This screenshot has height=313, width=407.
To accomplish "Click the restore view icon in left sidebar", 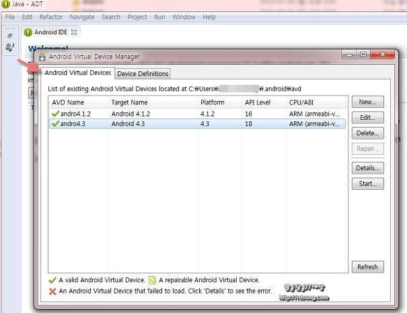I will 10,36.
